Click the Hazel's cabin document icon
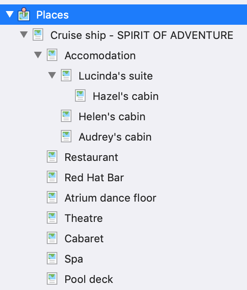The image size is (247, 290). [80, 95]
